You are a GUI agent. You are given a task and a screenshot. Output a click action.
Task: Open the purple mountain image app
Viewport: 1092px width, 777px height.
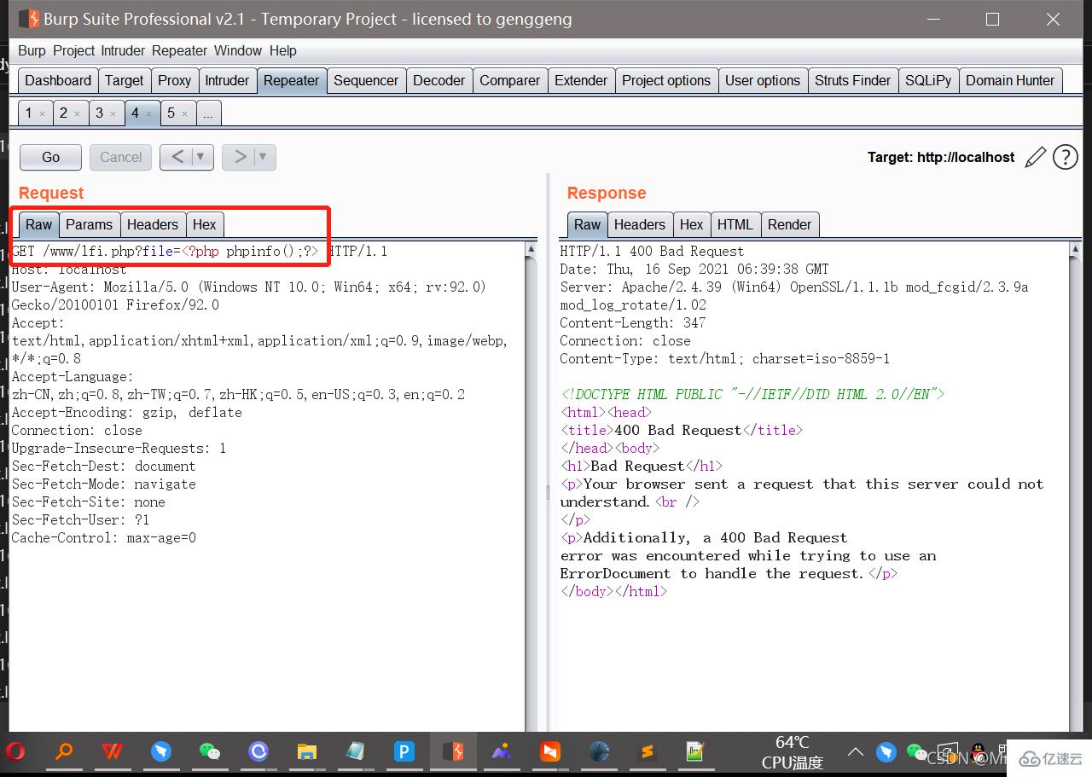[501, 751]
